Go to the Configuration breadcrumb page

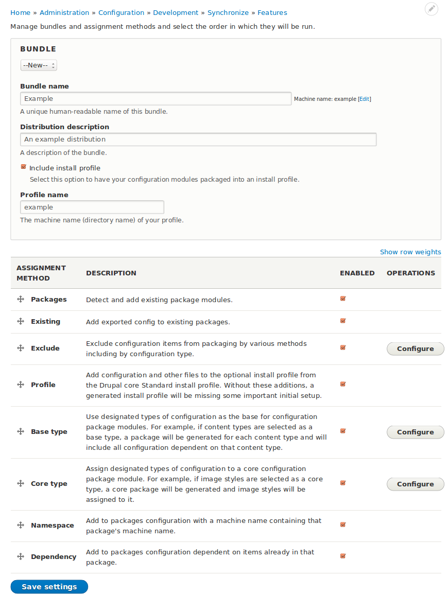[x=121, y=12]
